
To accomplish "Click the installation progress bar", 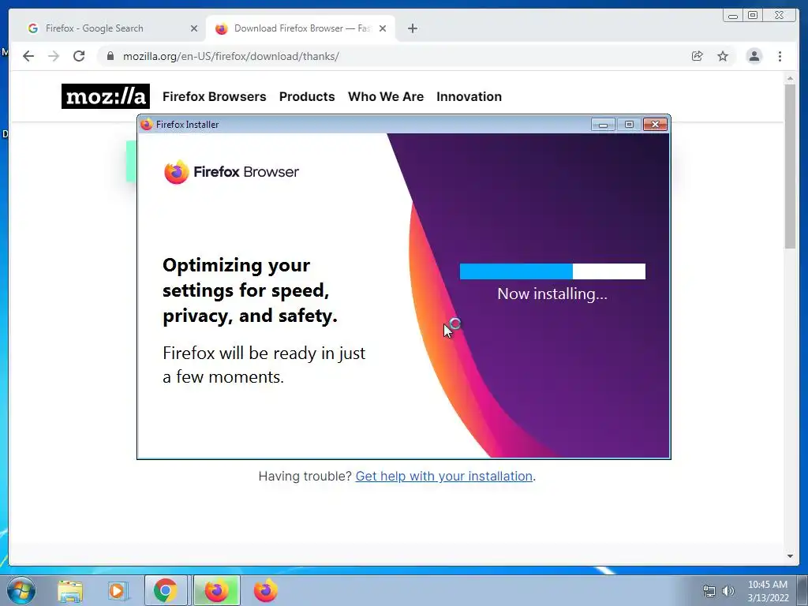I will [x=552, y=271].
